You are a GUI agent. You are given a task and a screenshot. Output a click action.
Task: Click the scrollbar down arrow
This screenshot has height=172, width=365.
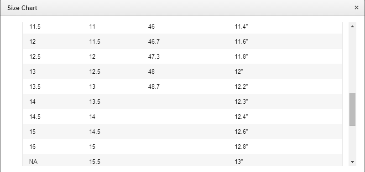coord(352,162)
